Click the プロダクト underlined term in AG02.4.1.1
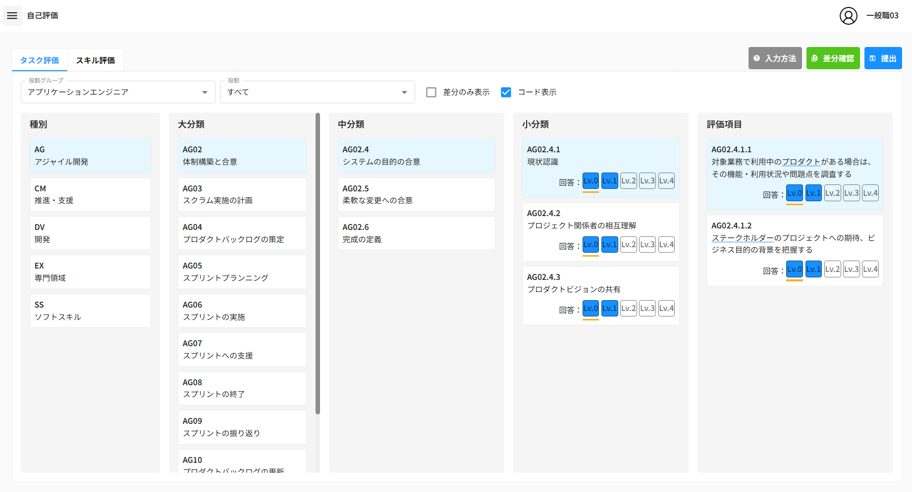Image resolution: width=912 pixels, height=492 pixels. pyautogui.click(x=802, y=162)
